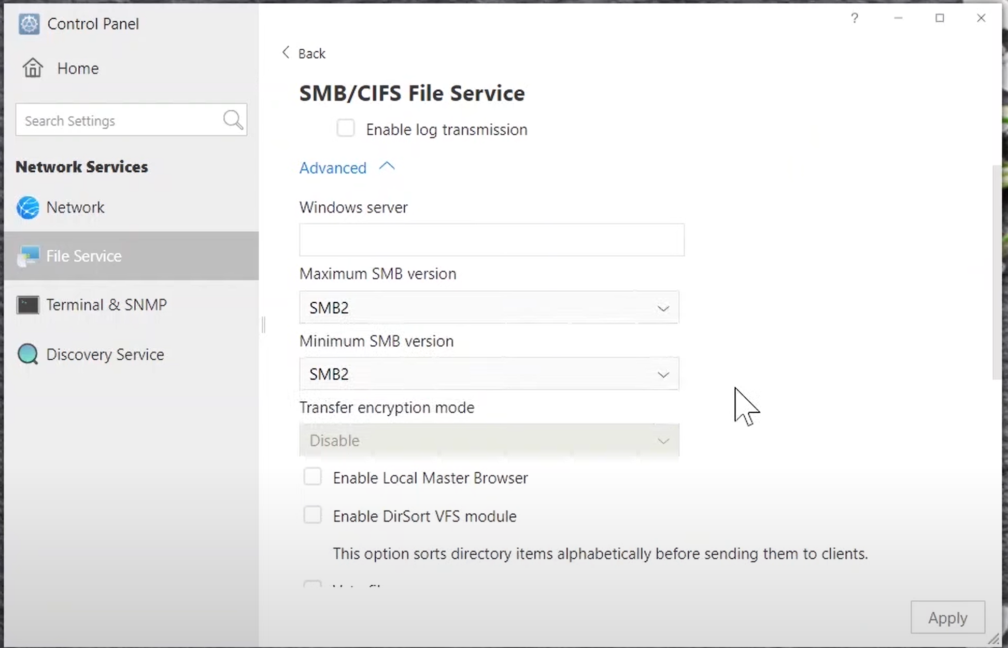Click the Network globe icon

[28, 207]
